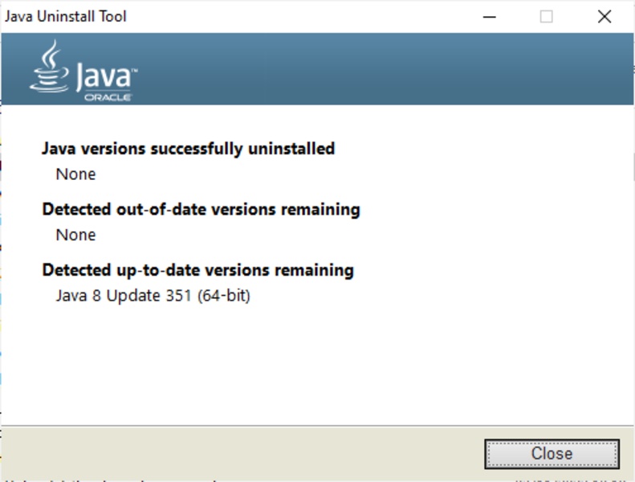Click the grey footer bar beside Close
Screen dimensions: 635x482
(x=241, y=453)
